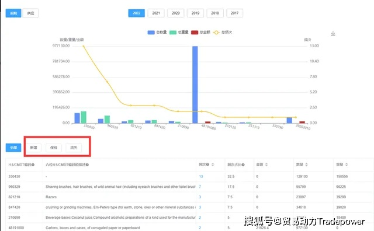Select the Shaving brushes description cell
This screenshot has width=374, height=231.
[x=120, y=187]
